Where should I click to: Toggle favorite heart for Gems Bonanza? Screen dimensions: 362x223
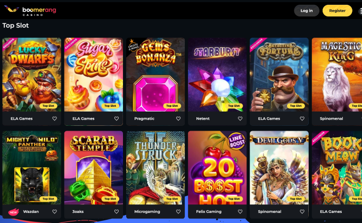178,118
